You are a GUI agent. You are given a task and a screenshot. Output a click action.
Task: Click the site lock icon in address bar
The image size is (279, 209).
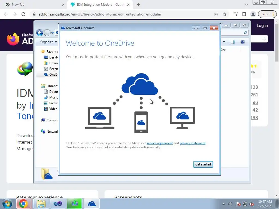click(34, 14)
